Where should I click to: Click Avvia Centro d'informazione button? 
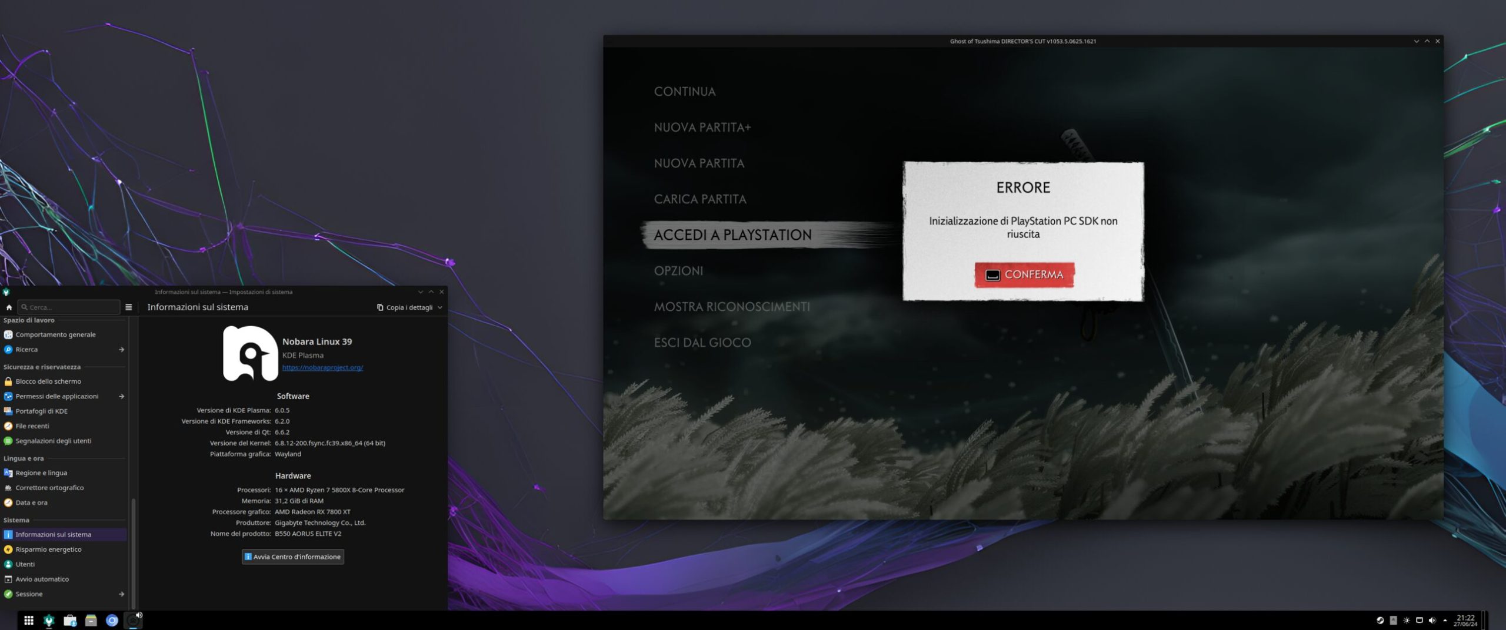293,557
